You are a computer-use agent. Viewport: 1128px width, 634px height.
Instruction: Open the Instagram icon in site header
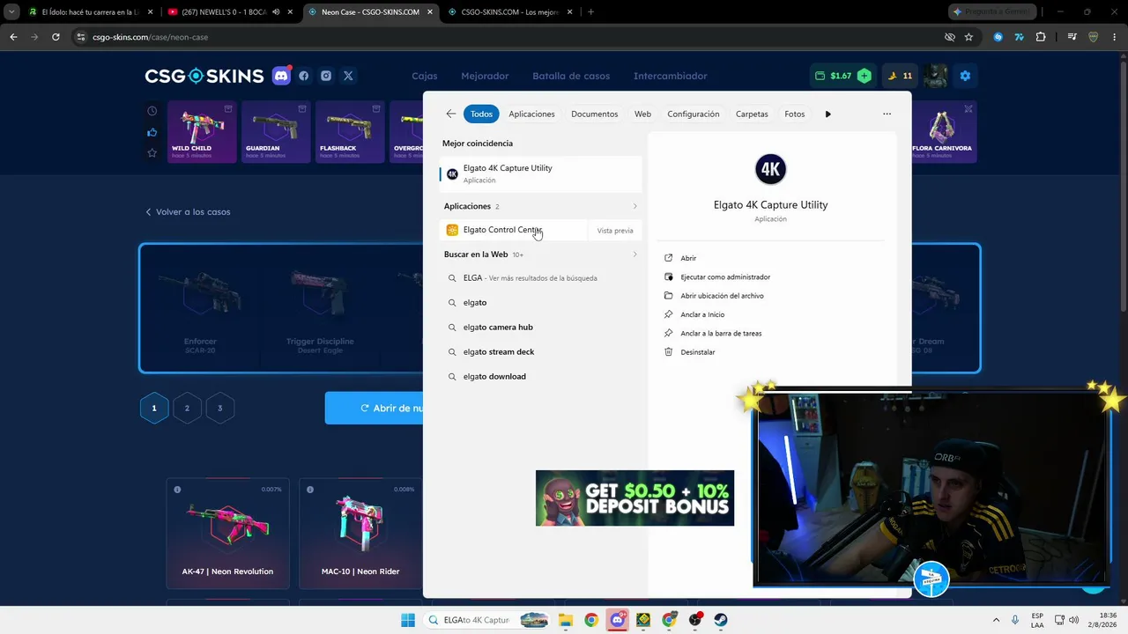point(326,76)
